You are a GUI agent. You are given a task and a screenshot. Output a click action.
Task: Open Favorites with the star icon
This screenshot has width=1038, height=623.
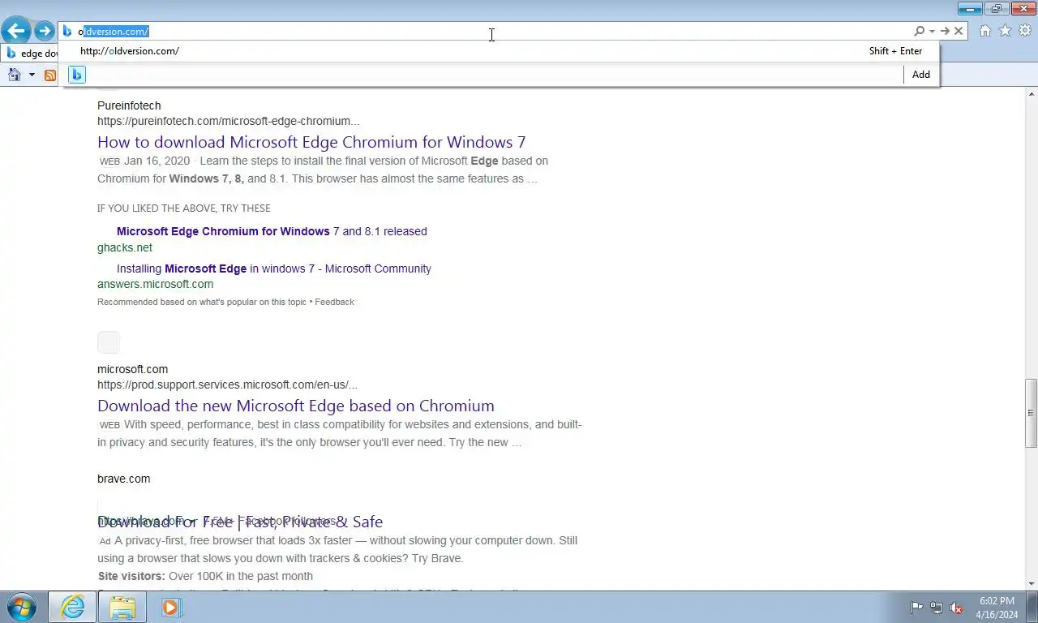click(x=1005, y=31)
